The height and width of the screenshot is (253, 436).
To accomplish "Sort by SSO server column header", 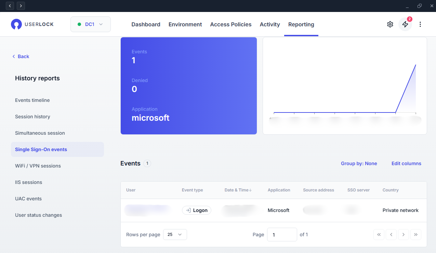I will (358, 190).
